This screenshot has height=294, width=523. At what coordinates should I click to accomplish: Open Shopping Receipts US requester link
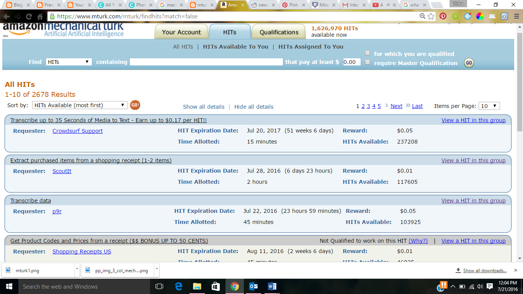(82, 252)
